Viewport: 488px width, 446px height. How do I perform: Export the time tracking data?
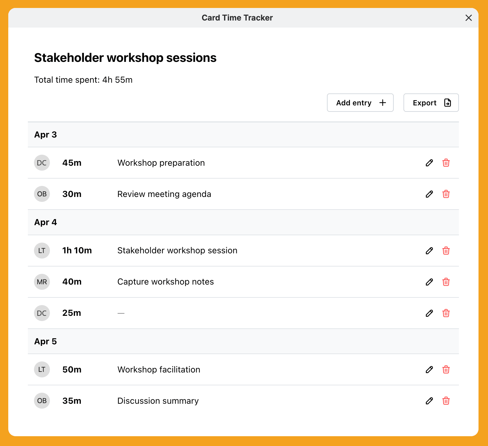pos(431,103)
